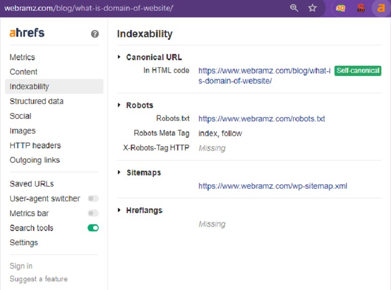391x290 pixels.
Task: Open the Images section
Action: (22, 130)
